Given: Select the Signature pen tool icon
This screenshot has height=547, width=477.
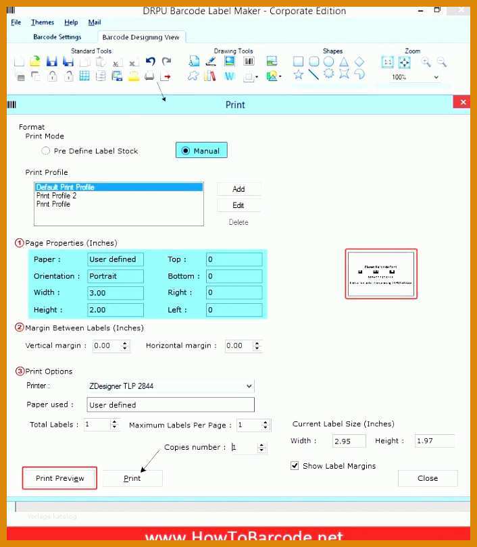Looking at the screenshot, I should [x=210, y=61].
